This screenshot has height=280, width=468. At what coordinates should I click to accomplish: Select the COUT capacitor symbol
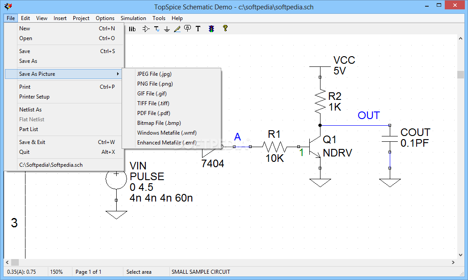[390, 139]
